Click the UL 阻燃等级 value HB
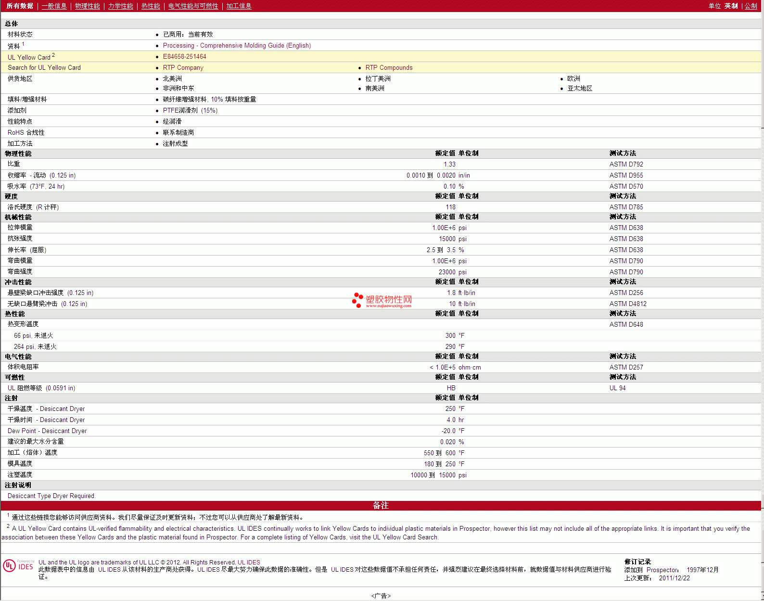 [451, 388]
